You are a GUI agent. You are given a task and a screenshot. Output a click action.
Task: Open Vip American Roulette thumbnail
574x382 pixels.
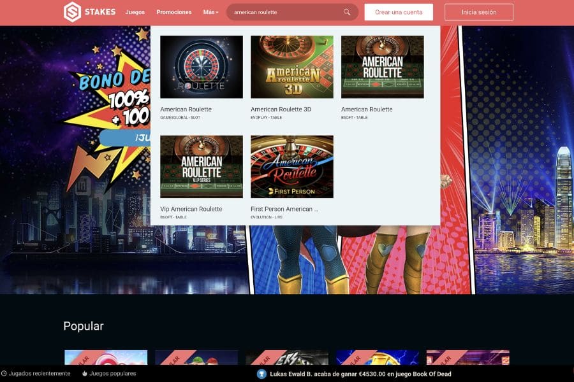point(202,166)
